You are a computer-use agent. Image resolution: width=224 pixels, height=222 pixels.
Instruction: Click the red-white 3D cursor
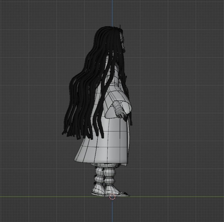click(112, 196)
